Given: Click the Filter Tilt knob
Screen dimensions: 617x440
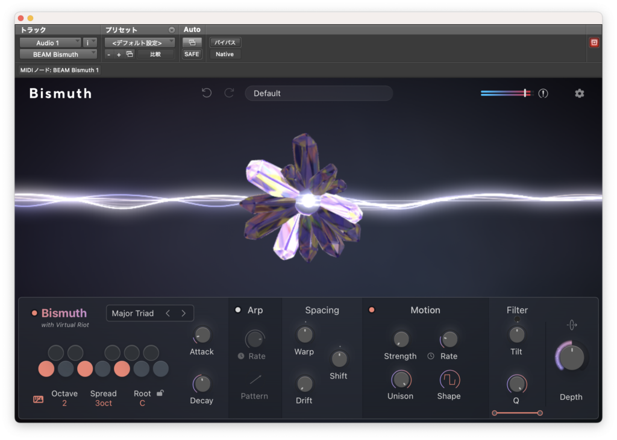Looking at the screenshot, I should click(516, 335).
